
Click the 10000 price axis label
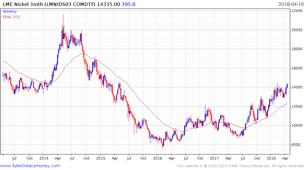(297, 126)
